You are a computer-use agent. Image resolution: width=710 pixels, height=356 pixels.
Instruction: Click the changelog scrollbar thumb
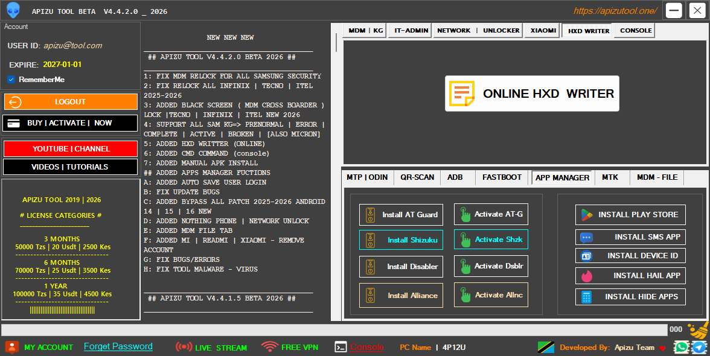coord(336,42)
